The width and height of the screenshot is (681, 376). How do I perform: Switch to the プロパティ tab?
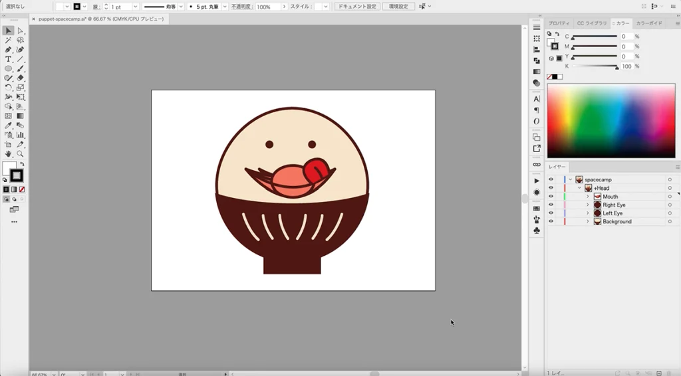pyautogui.click(x=559, y=23)
